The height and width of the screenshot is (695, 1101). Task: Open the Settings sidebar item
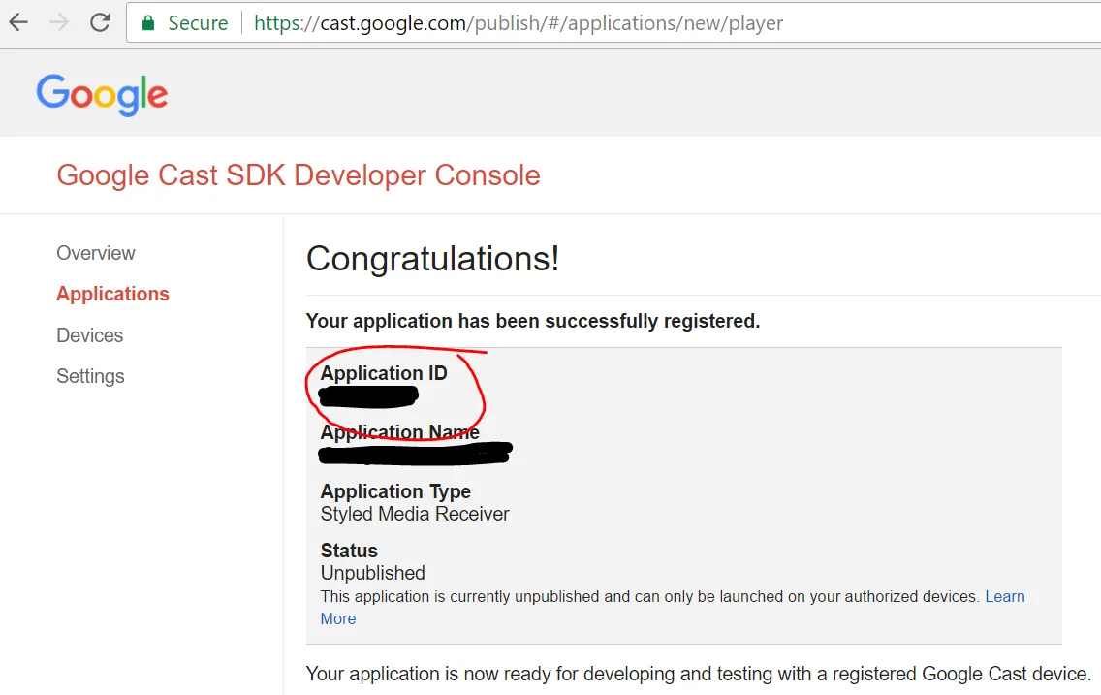(90, 376)
